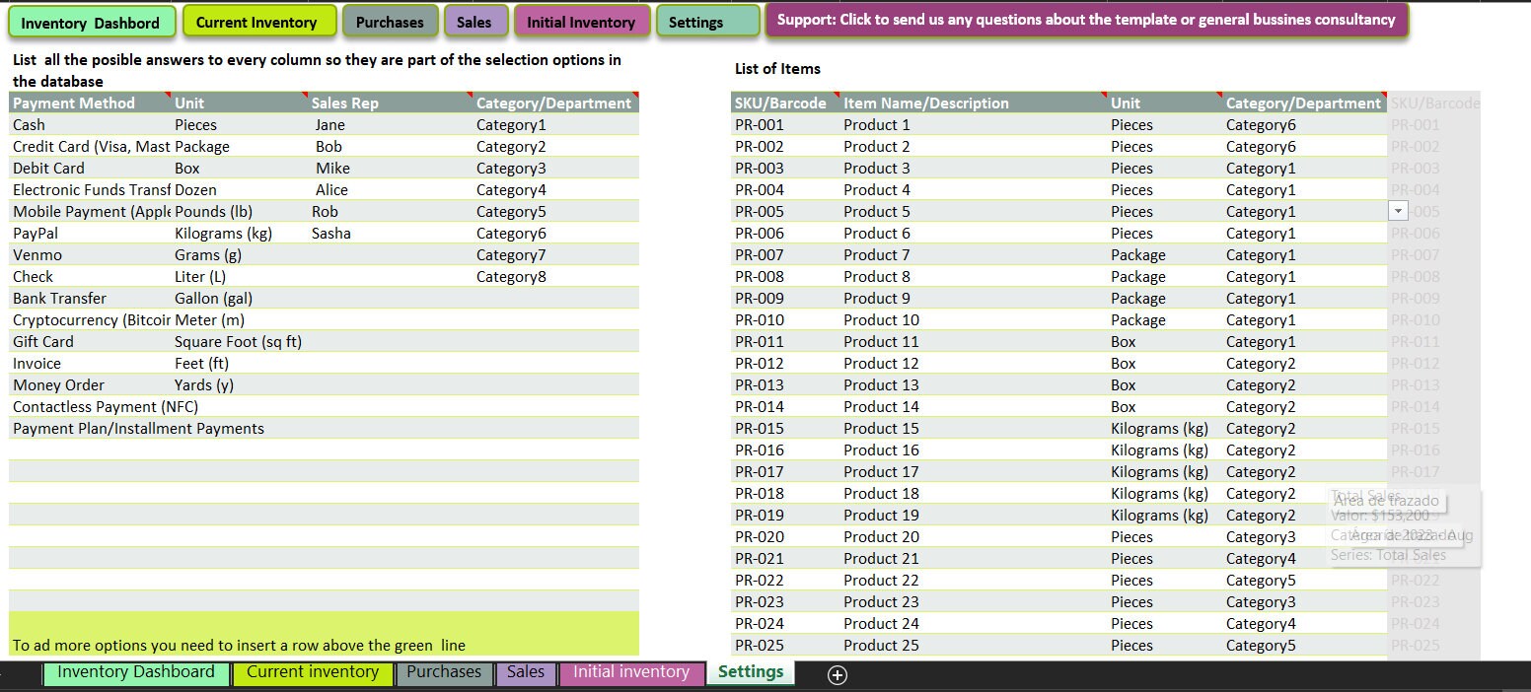Select the Cash payment method cell

coord(30,124)
